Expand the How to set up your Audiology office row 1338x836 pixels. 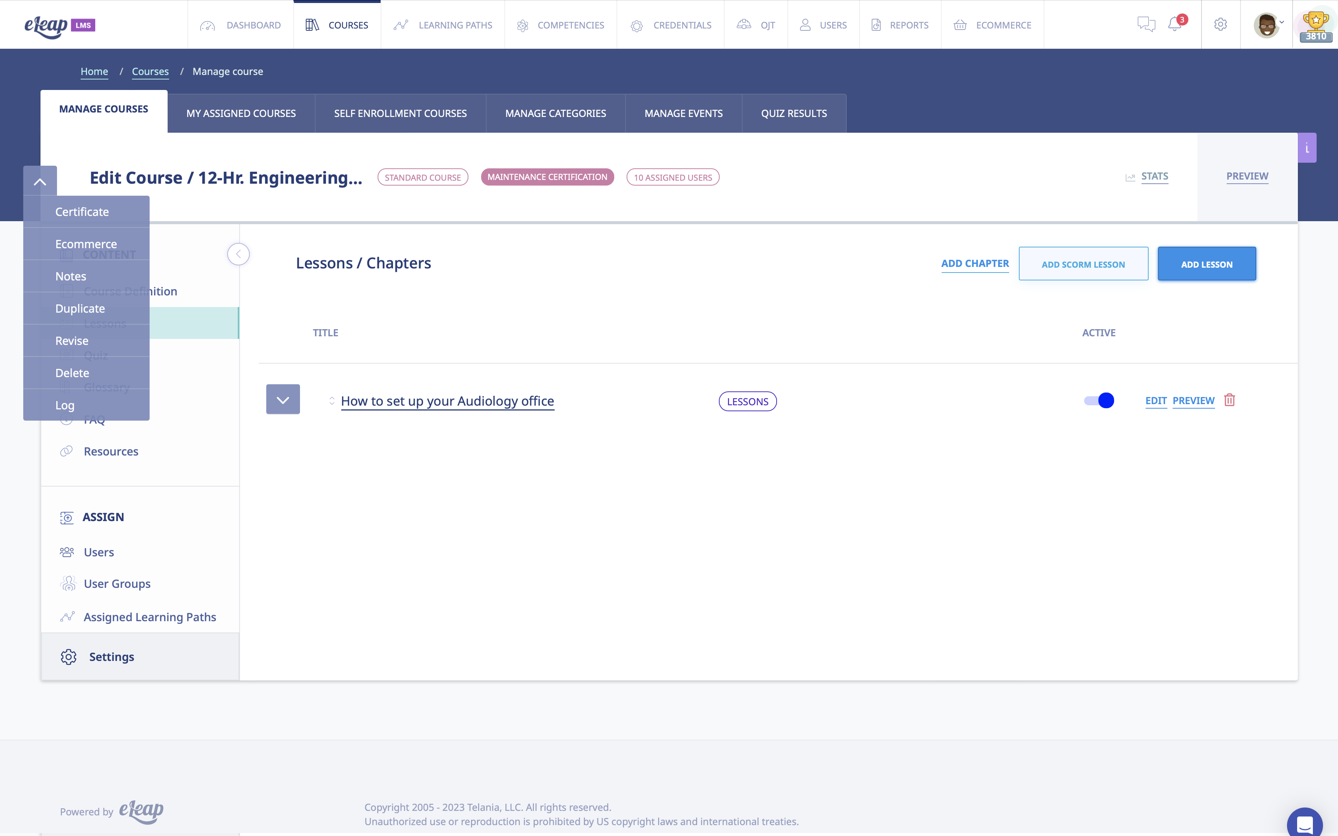coord(283,399)
